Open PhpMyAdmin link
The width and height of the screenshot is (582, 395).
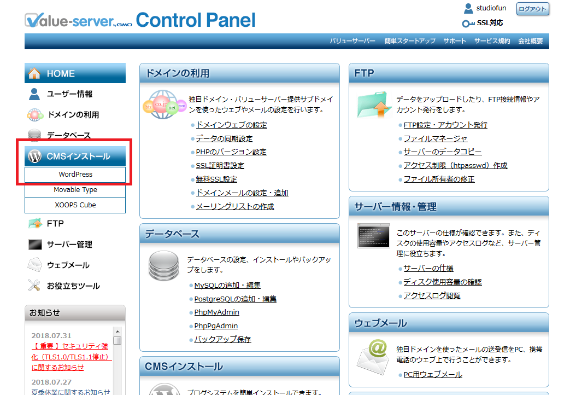click(x=217, y=312)
